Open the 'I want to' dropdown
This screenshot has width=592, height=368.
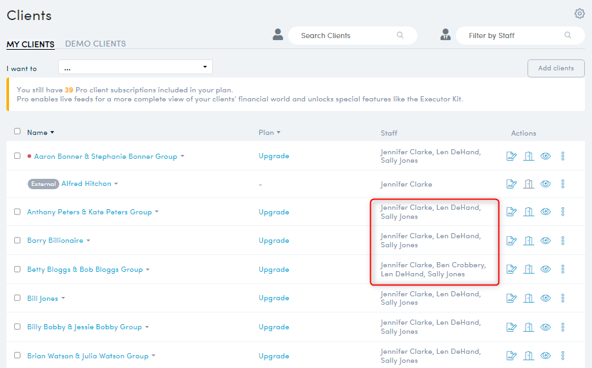point(135,67)
